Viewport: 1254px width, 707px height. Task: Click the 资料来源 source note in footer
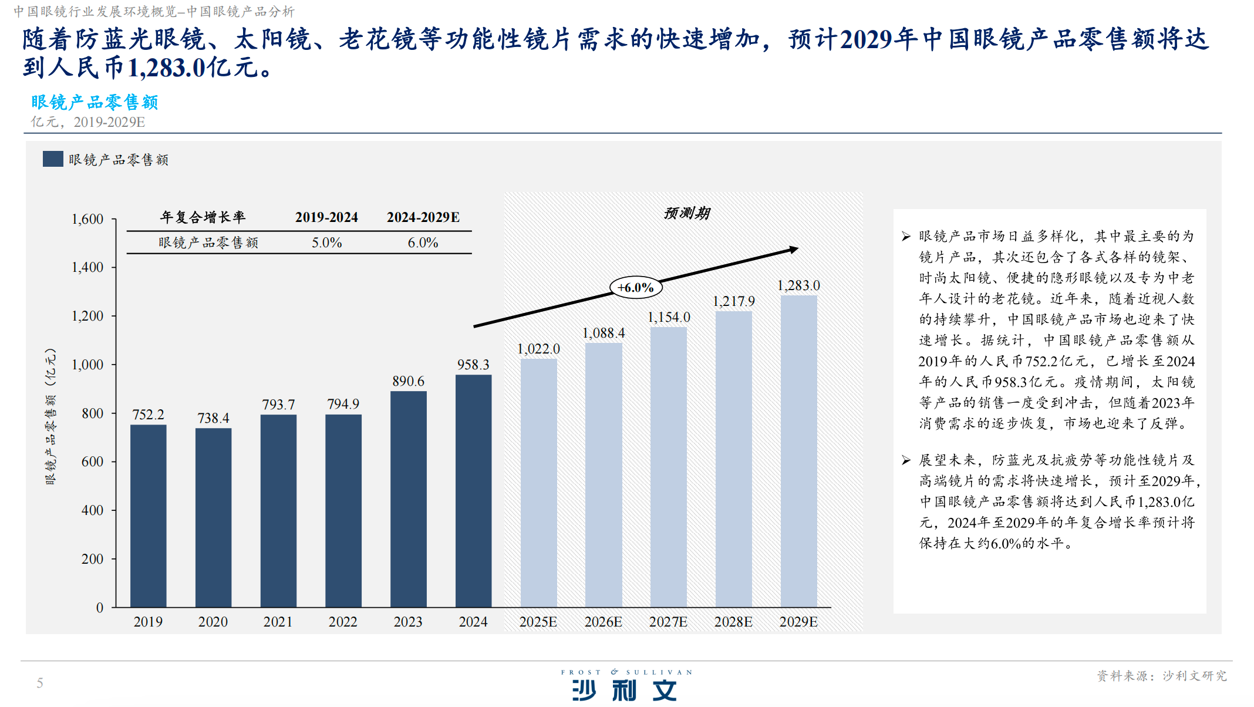pos(1161,676)
